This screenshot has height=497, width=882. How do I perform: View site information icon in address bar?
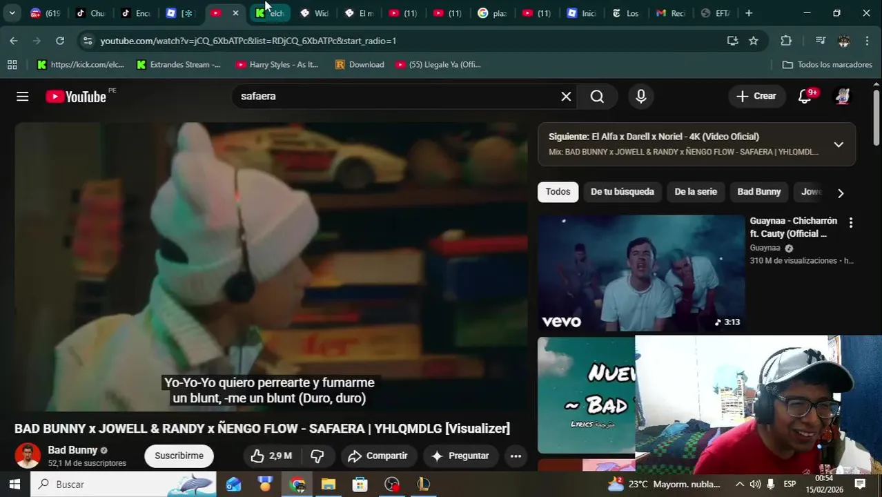click(x=88, y=41)
